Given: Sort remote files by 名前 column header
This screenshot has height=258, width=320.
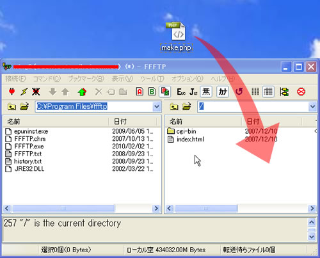Looking at the screenshot, I should pos(204,122).
